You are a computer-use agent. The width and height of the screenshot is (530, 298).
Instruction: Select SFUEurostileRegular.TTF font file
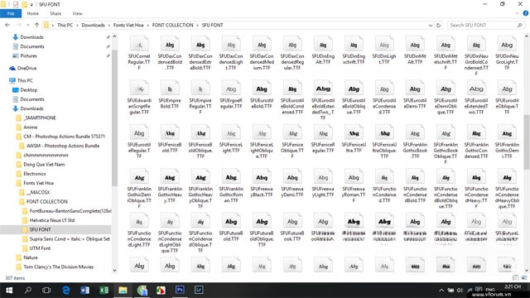[x=139, y=142]
